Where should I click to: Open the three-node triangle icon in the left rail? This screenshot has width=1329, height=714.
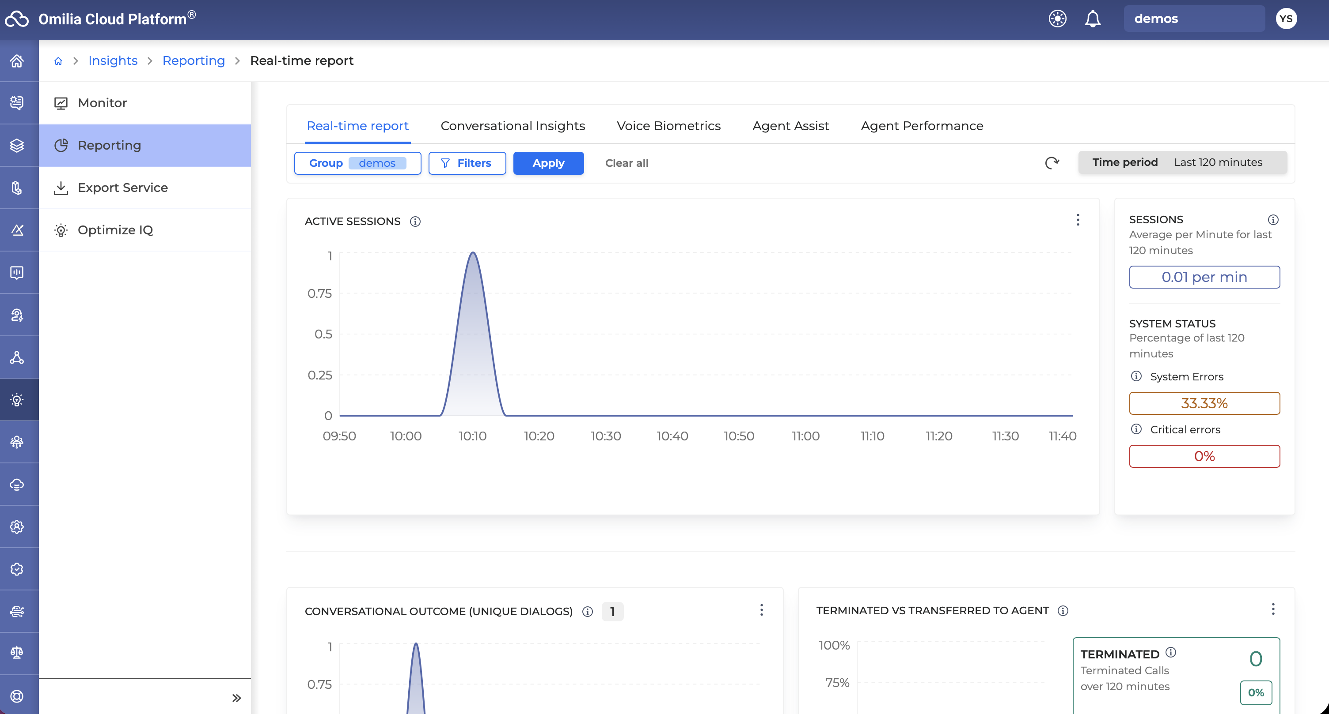click(17, 357)
